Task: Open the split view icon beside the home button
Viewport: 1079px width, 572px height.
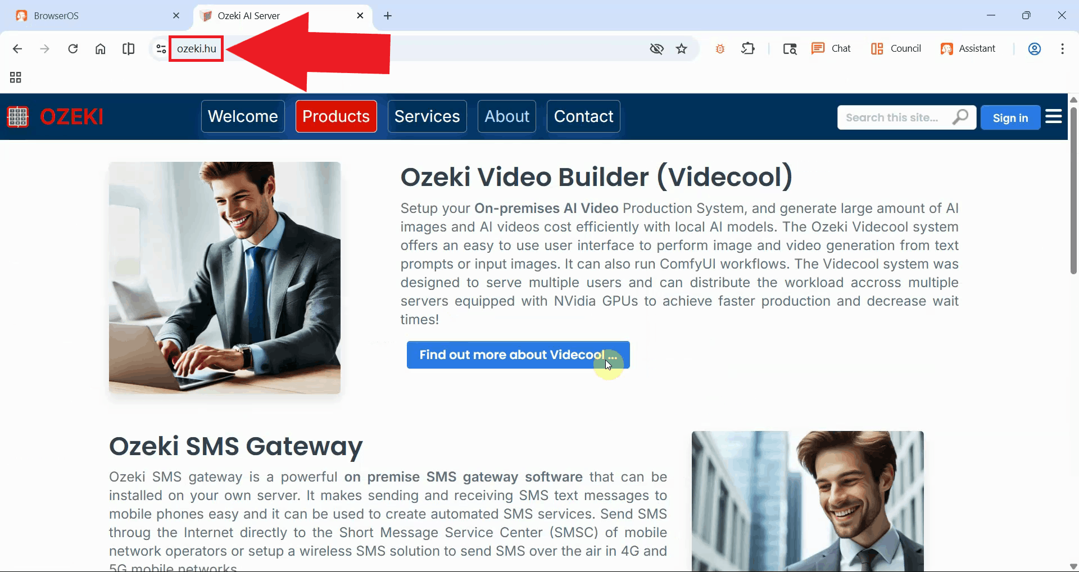Action: [128, 48]
